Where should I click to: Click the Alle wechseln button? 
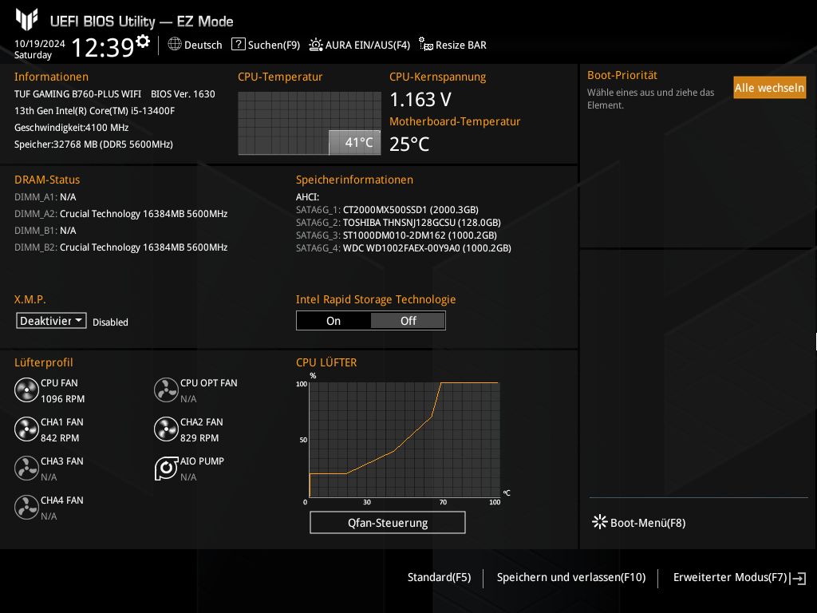coord(770,88)
